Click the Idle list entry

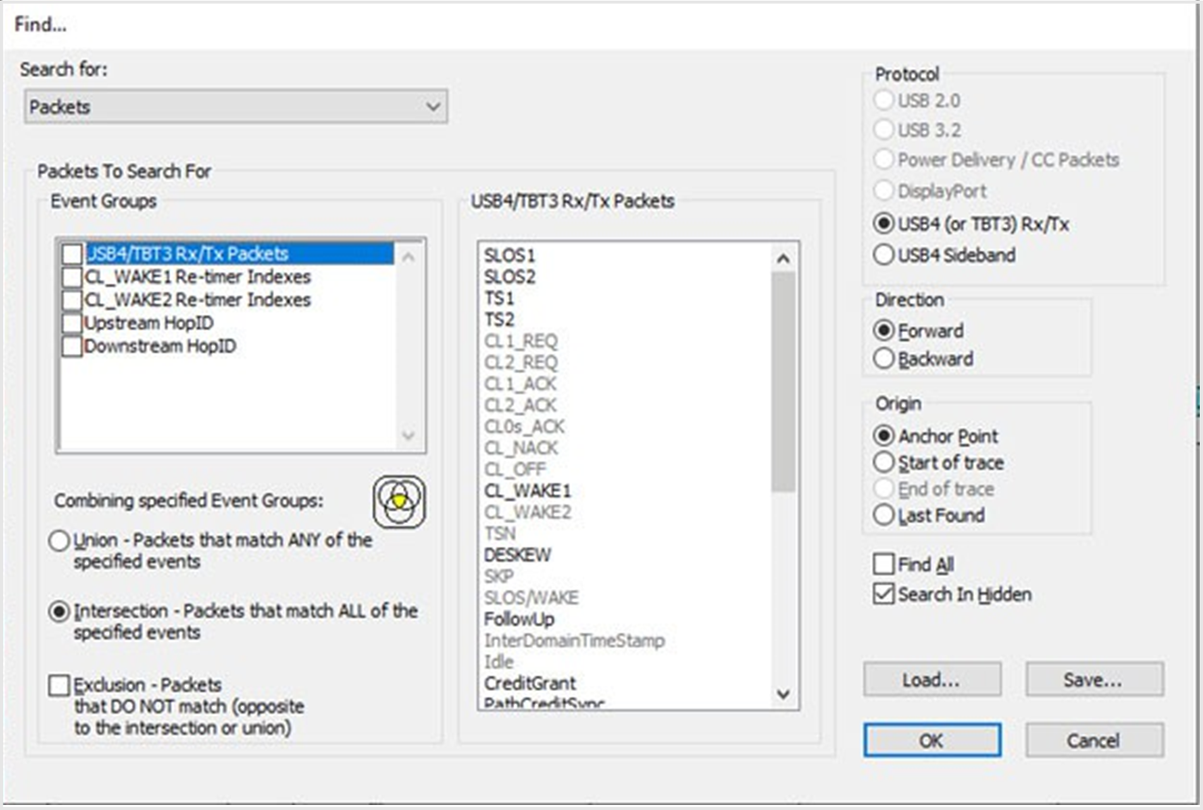499,662
